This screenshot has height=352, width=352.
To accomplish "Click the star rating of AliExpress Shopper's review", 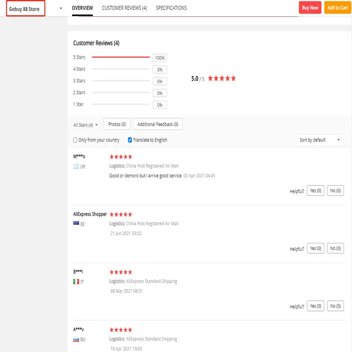I will click(x=121, y=214).
